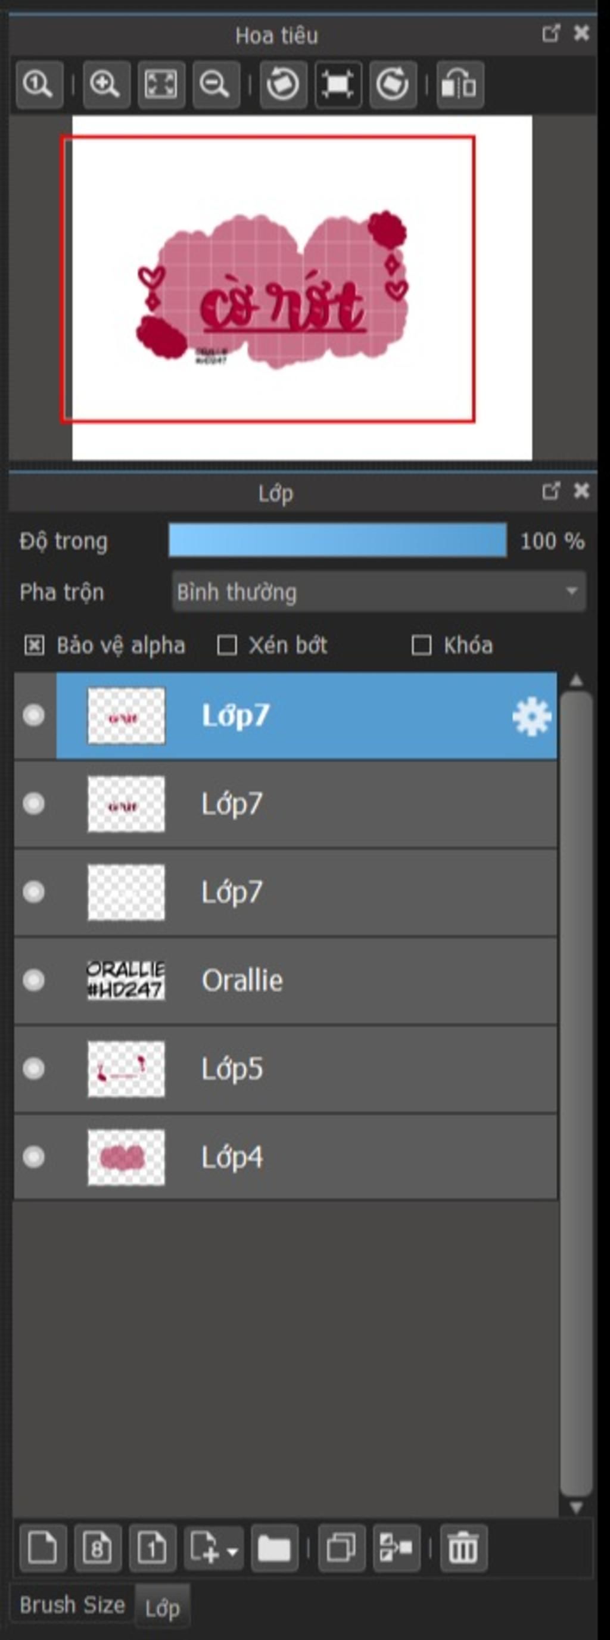
Task: Duplicate the current layer
Action: pos(341,1548)
